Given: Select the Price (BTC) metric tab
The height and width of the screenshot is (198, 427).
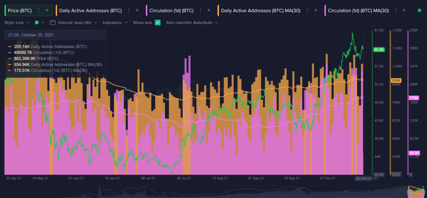Looking at the screenshot, I should click(x=20, y=10).
